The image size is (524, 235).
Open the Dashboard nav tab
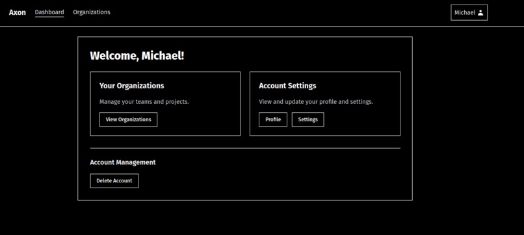coord(49,12)
